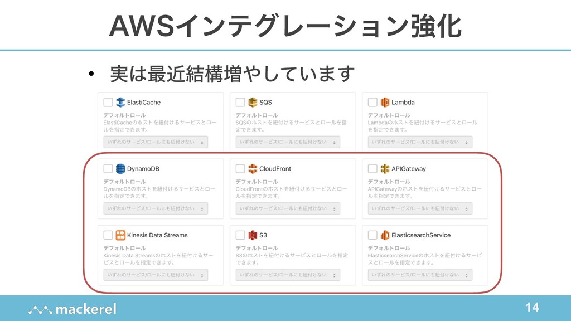Click the ElasticsearchService icon

385,235
